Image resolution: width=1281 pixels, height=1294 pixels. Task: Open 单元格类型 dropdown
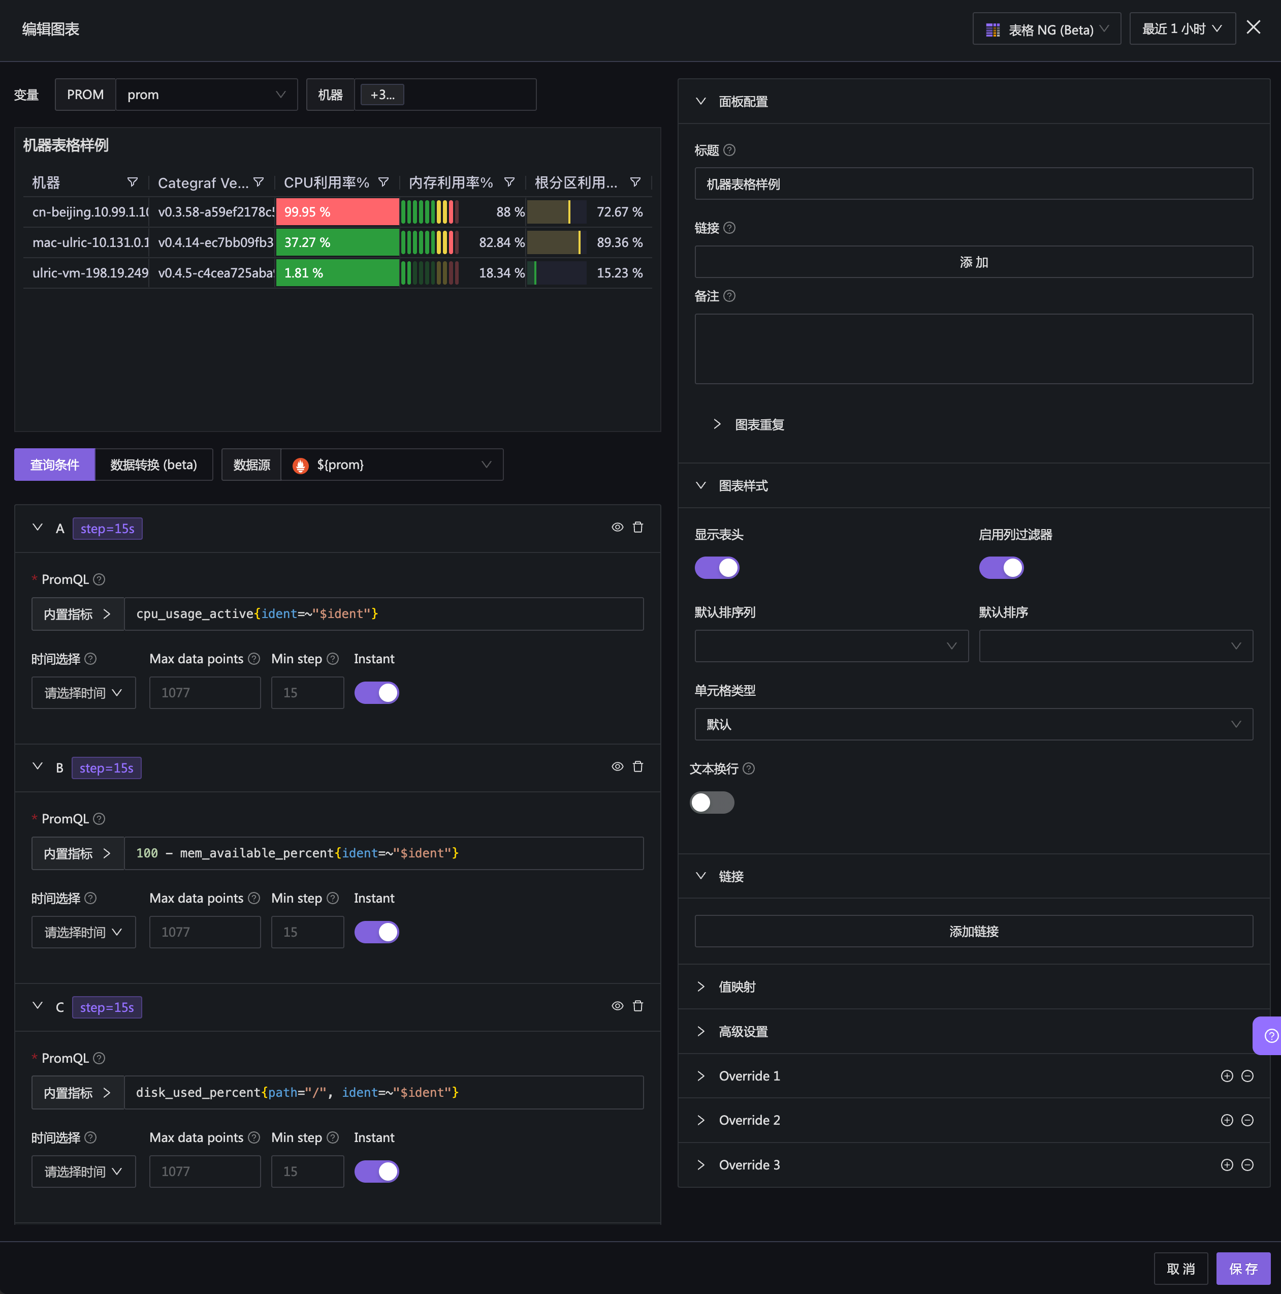click(973, 724)
